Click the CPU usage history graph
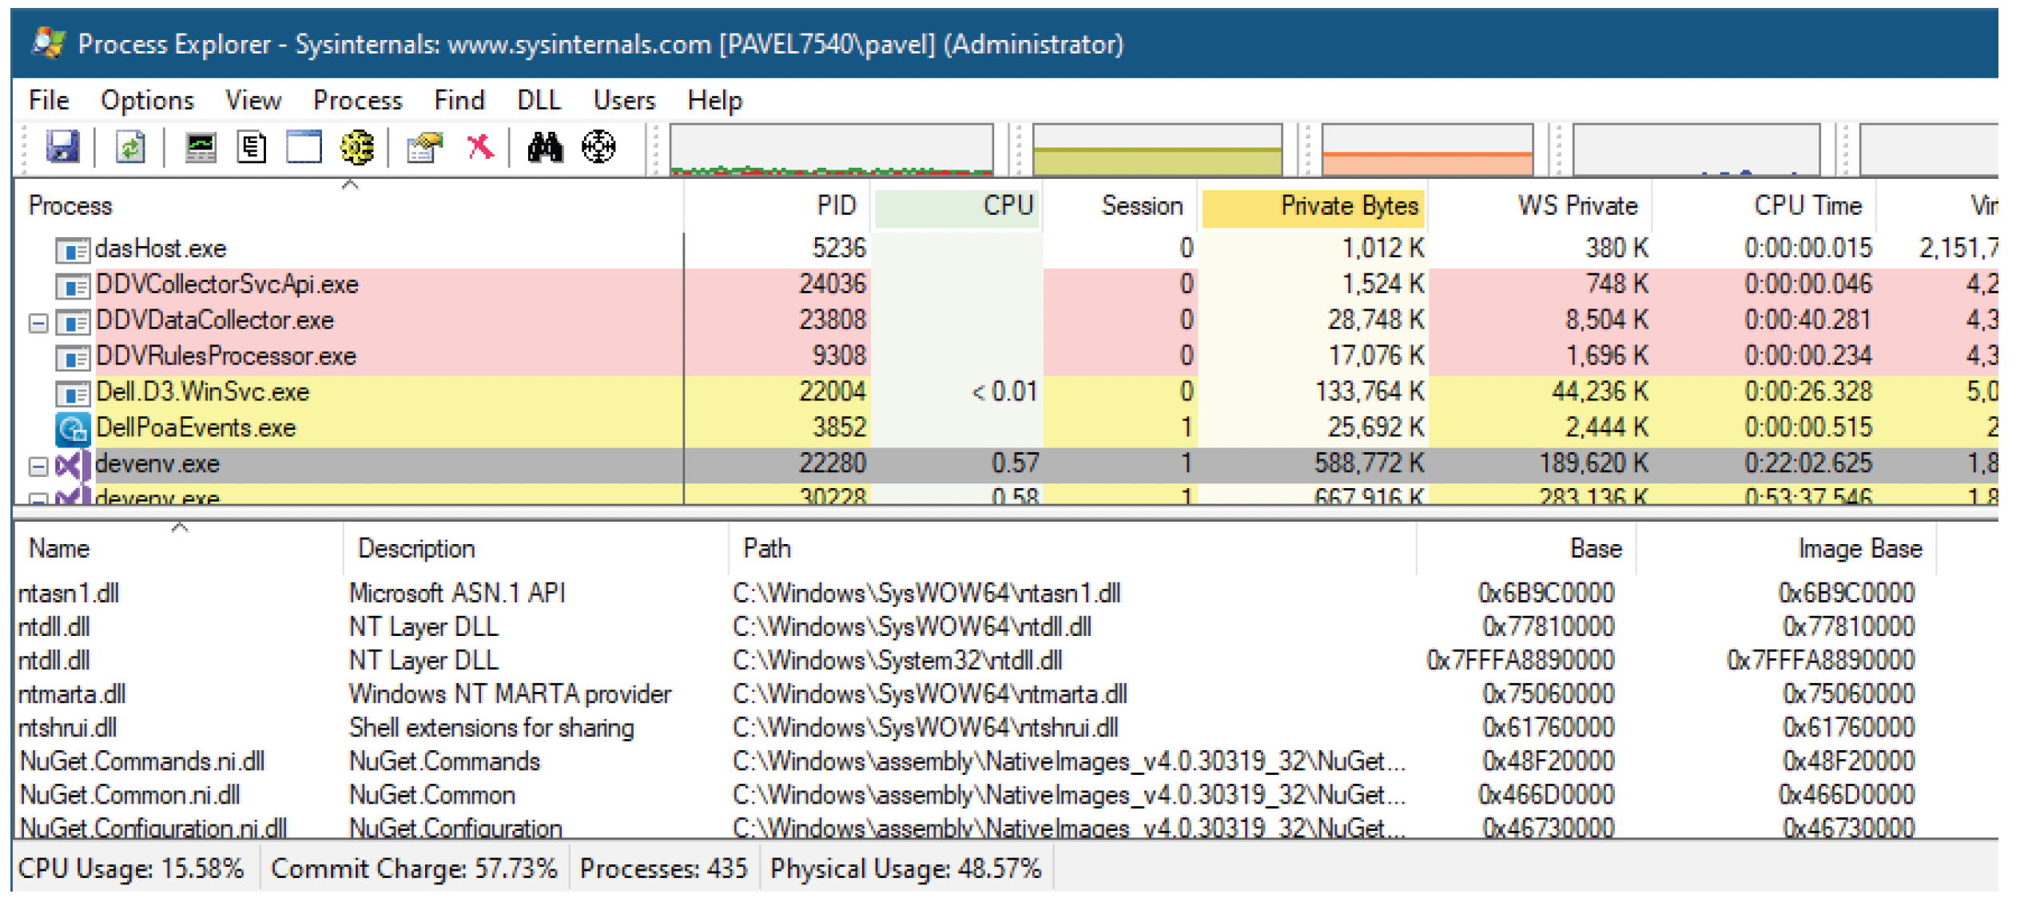 (x=832, y=149)
